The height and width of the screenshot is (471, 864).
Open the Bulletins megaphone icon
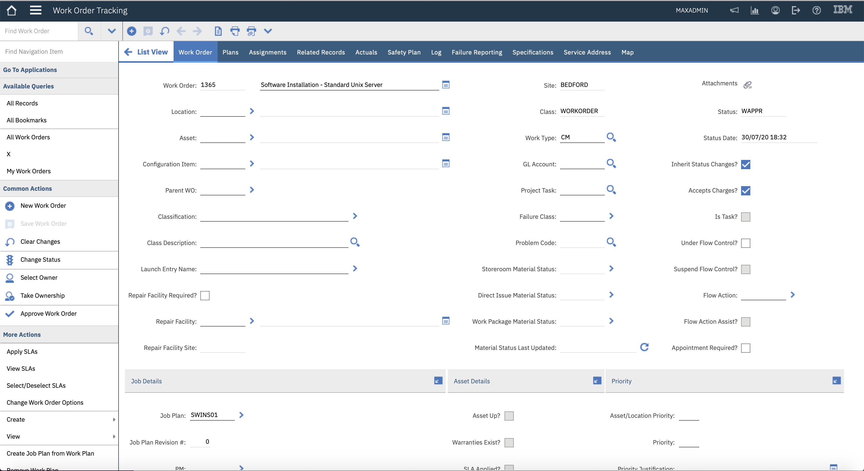tap(734, 10)
